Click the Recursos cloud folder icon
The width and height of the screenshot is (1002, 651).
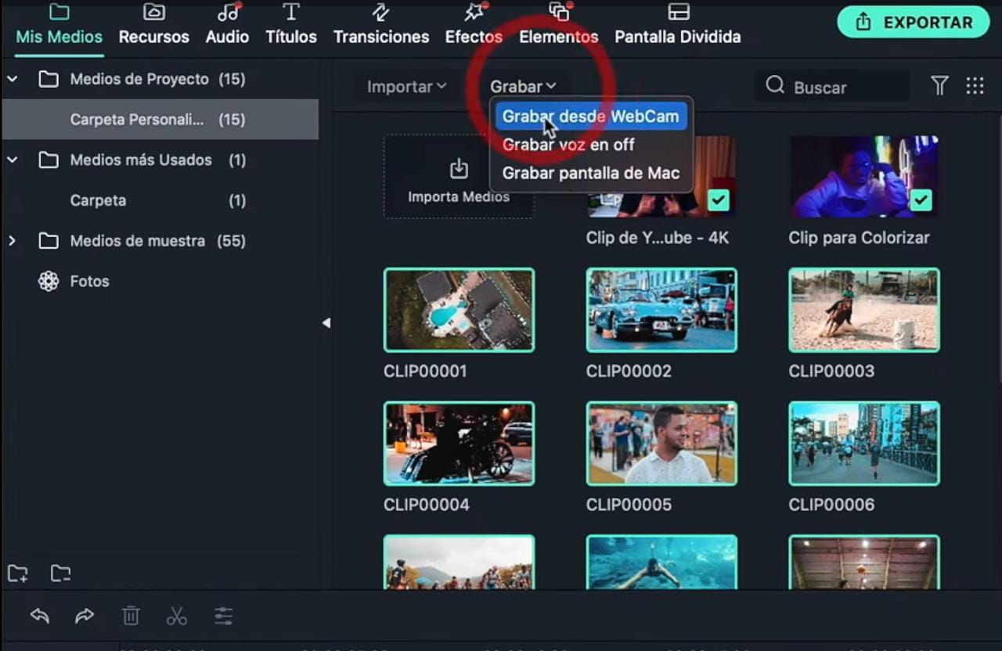[x=154, y=12]
